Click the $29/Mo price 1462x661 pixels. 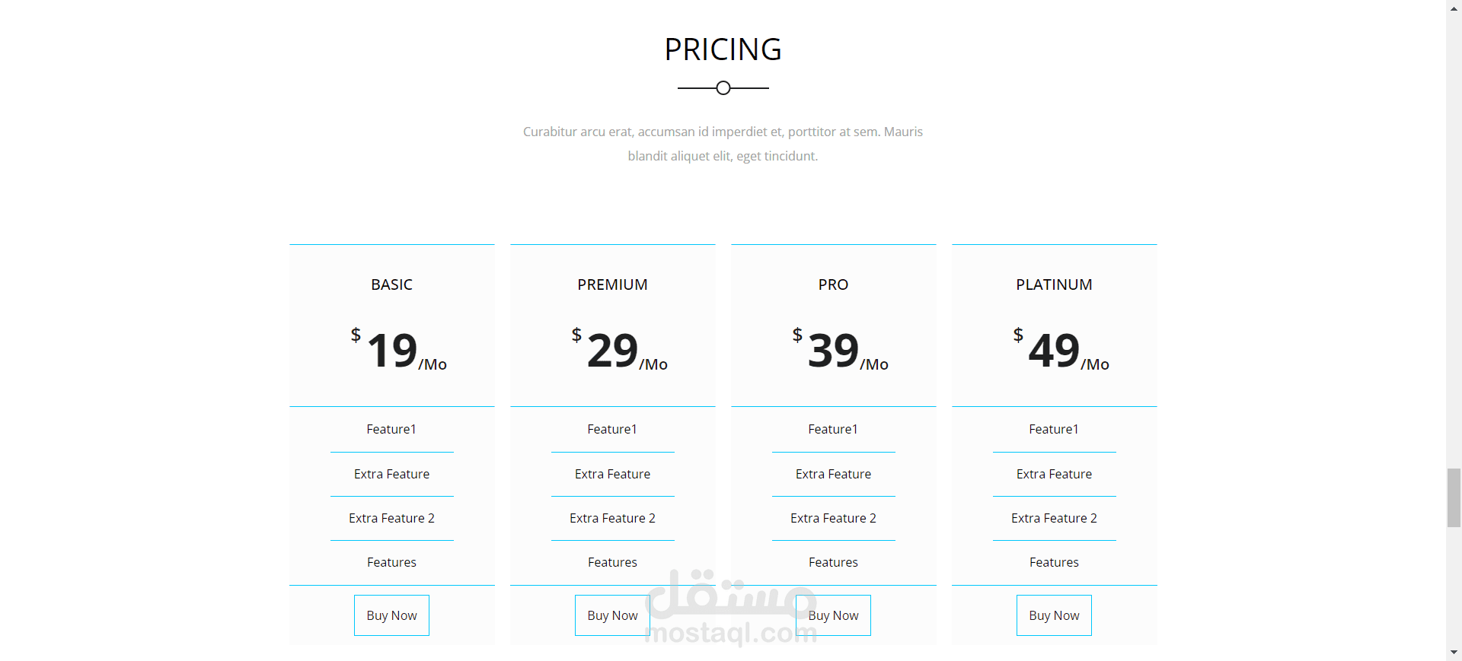(619, 350)
